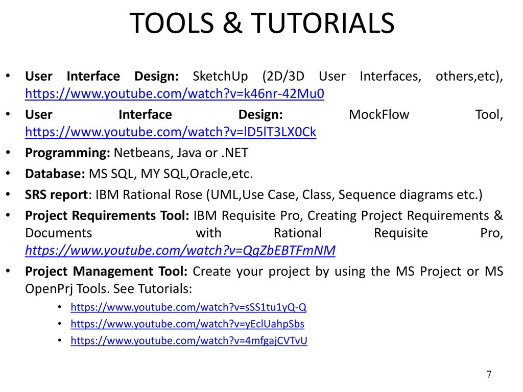This screenshot has height=392, width=523.
Task: Click the bold text 'Database:'
Action: (x=55, y=174)
